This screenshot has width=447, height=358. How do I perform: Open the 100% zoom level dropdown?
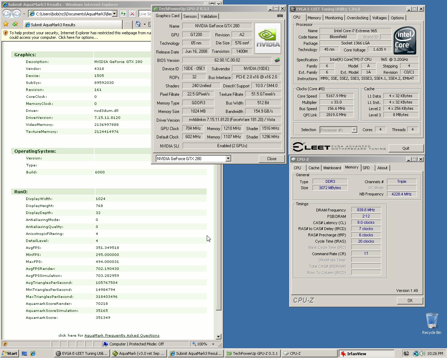[213, 344]
